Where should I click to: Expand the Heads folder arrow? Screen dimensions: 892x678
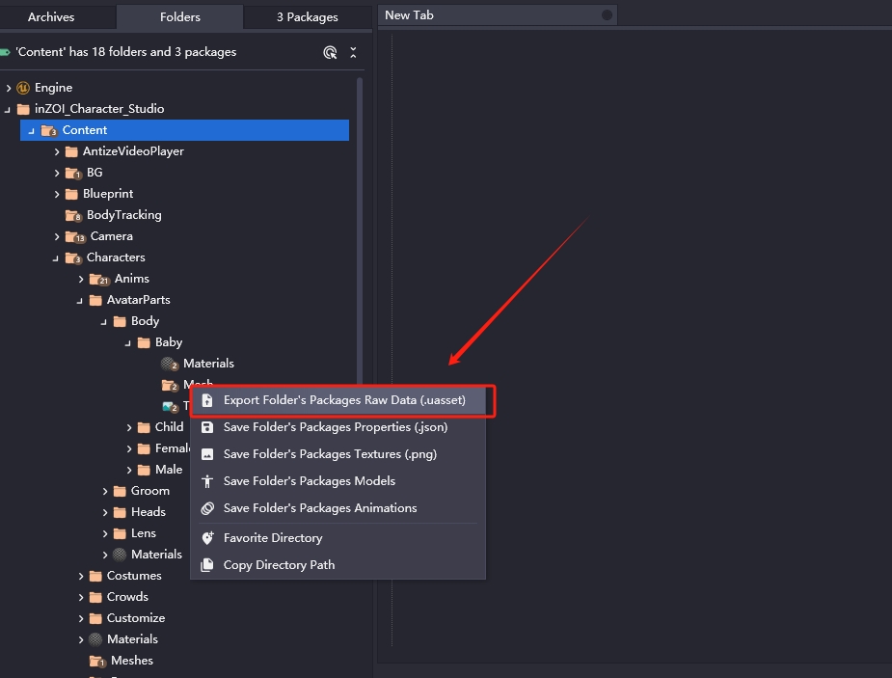[105, 512]
